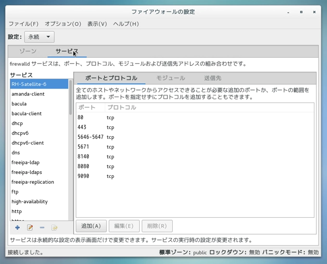
Task: Select the port 443 tcp row
Action: [x=195, y=127]
